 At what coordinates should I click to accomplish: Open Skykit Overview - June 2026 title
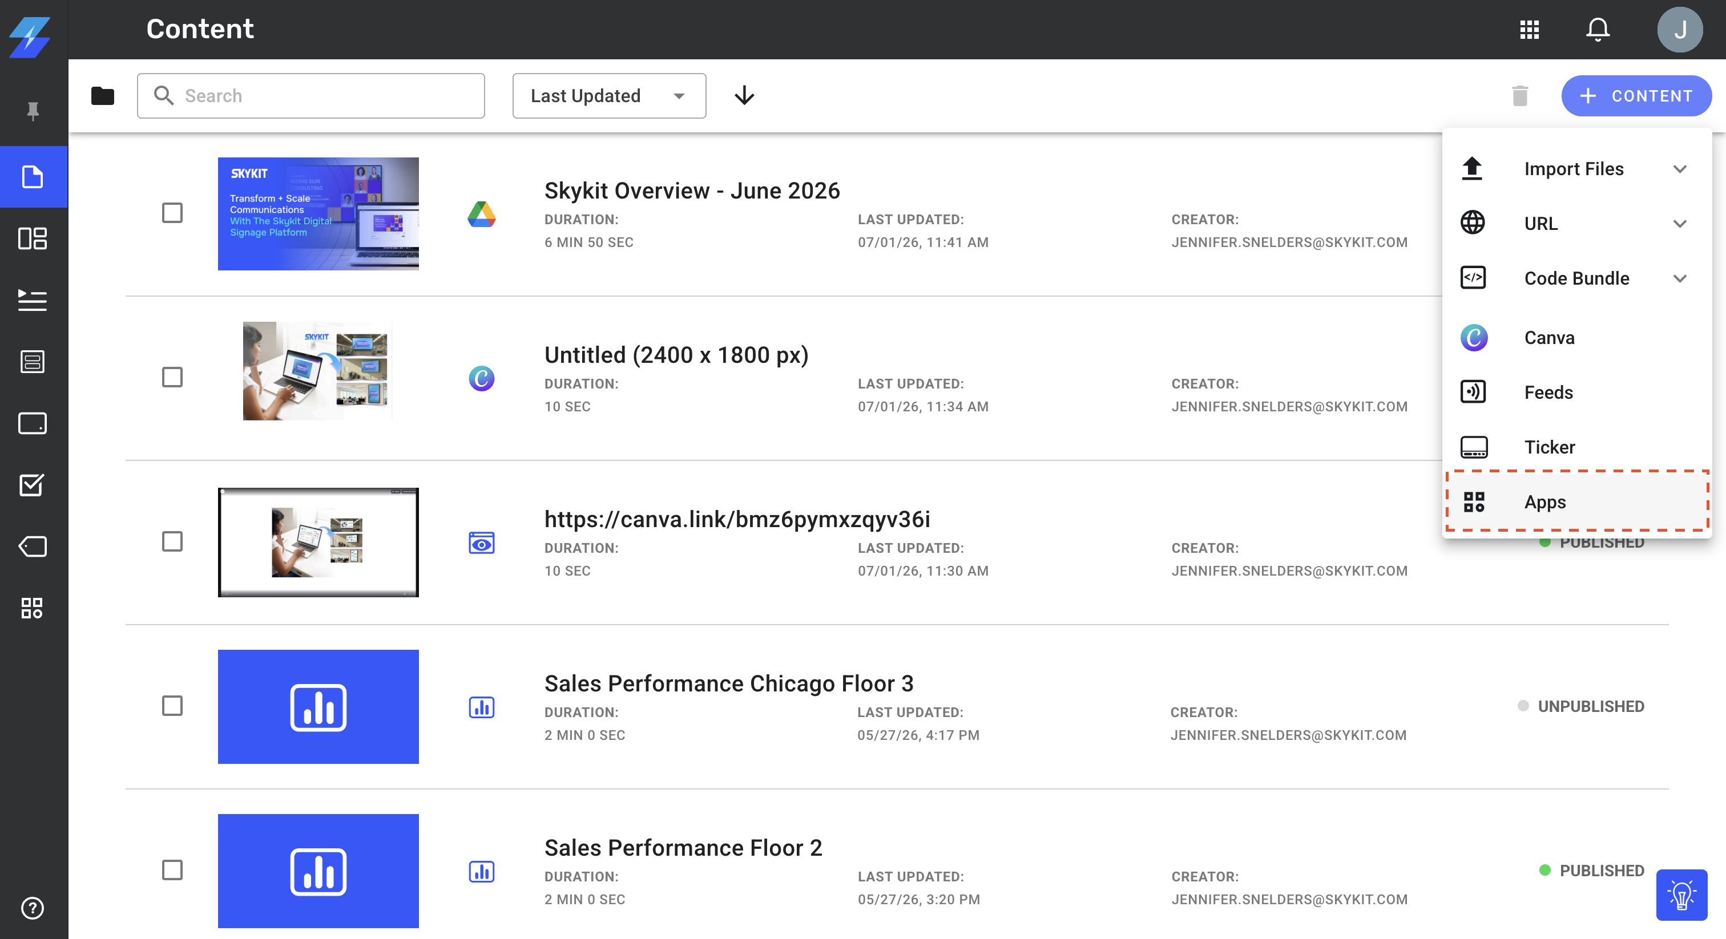tap(691, 191)
